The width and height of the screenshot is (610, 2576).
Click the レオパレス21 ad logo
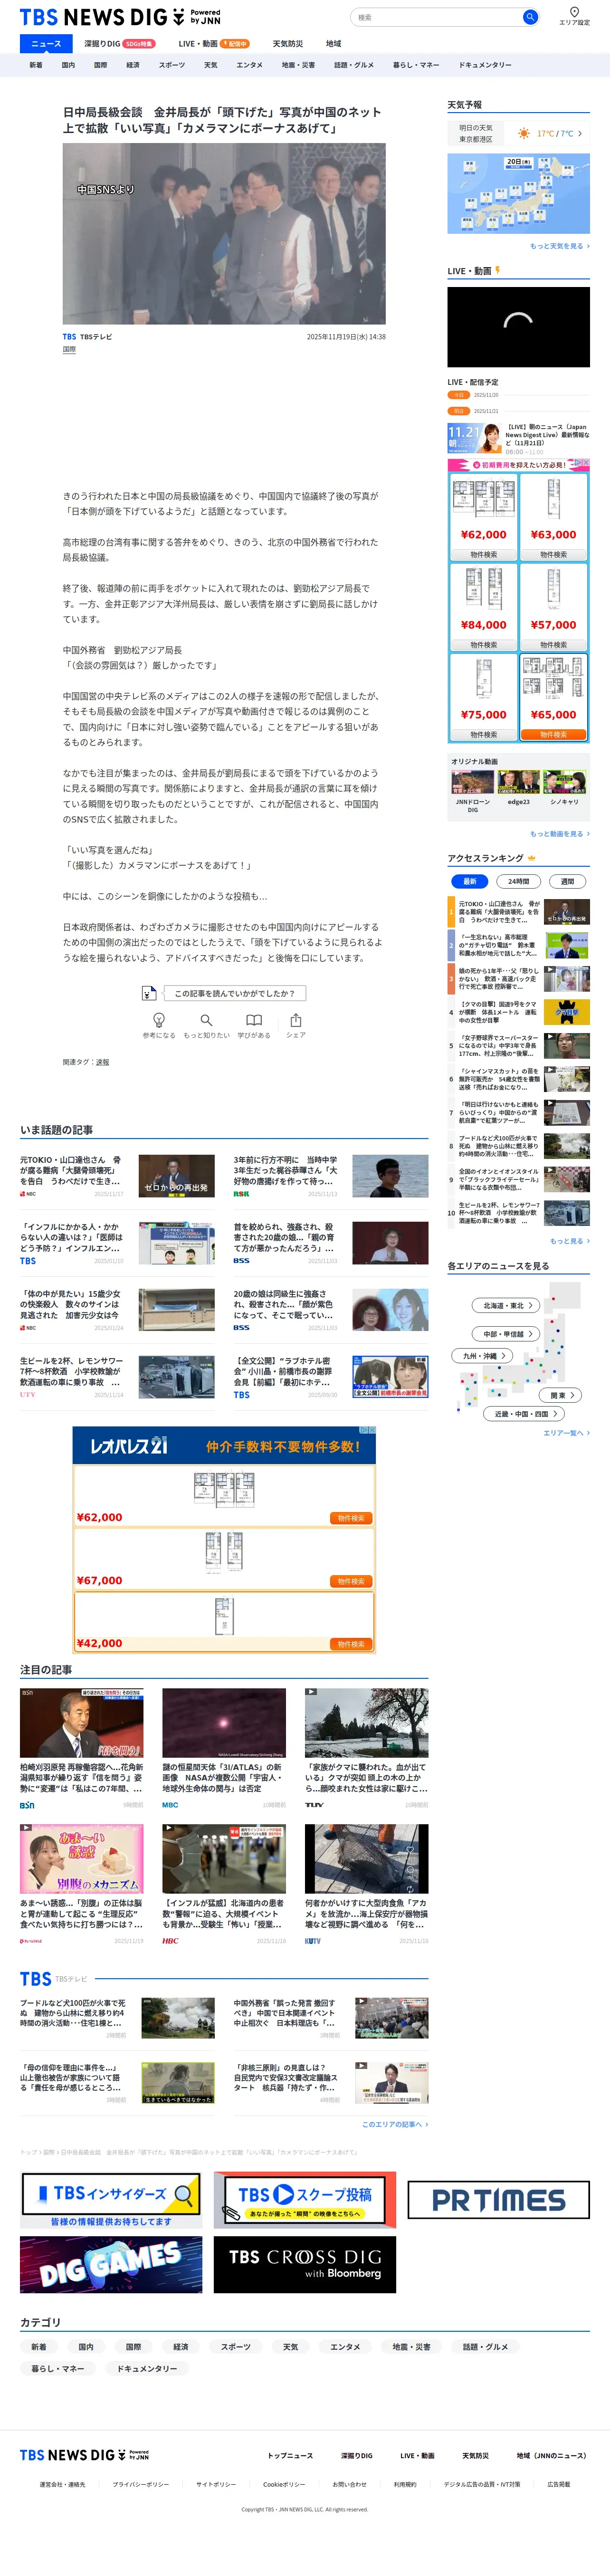click(130, 1446)
